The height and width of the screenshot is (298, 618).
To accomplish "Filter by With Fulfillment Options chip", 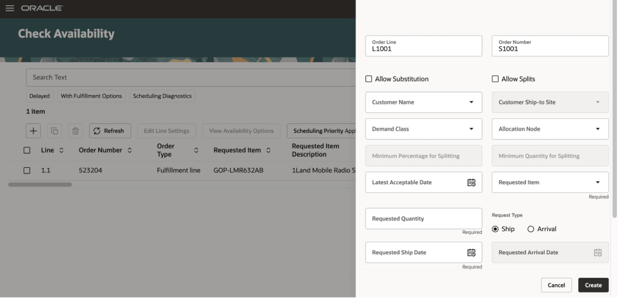I will tap(91, 95).
